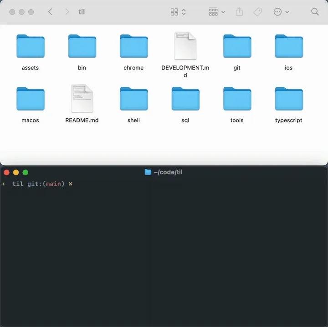
Task: Click the "chrome" folder name label
Action: 133,68
